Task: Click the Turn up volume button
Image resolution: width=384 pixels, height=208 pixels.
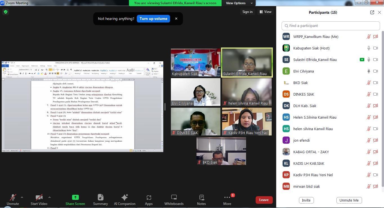Action: pyautogui.click(x=153, y=19)
